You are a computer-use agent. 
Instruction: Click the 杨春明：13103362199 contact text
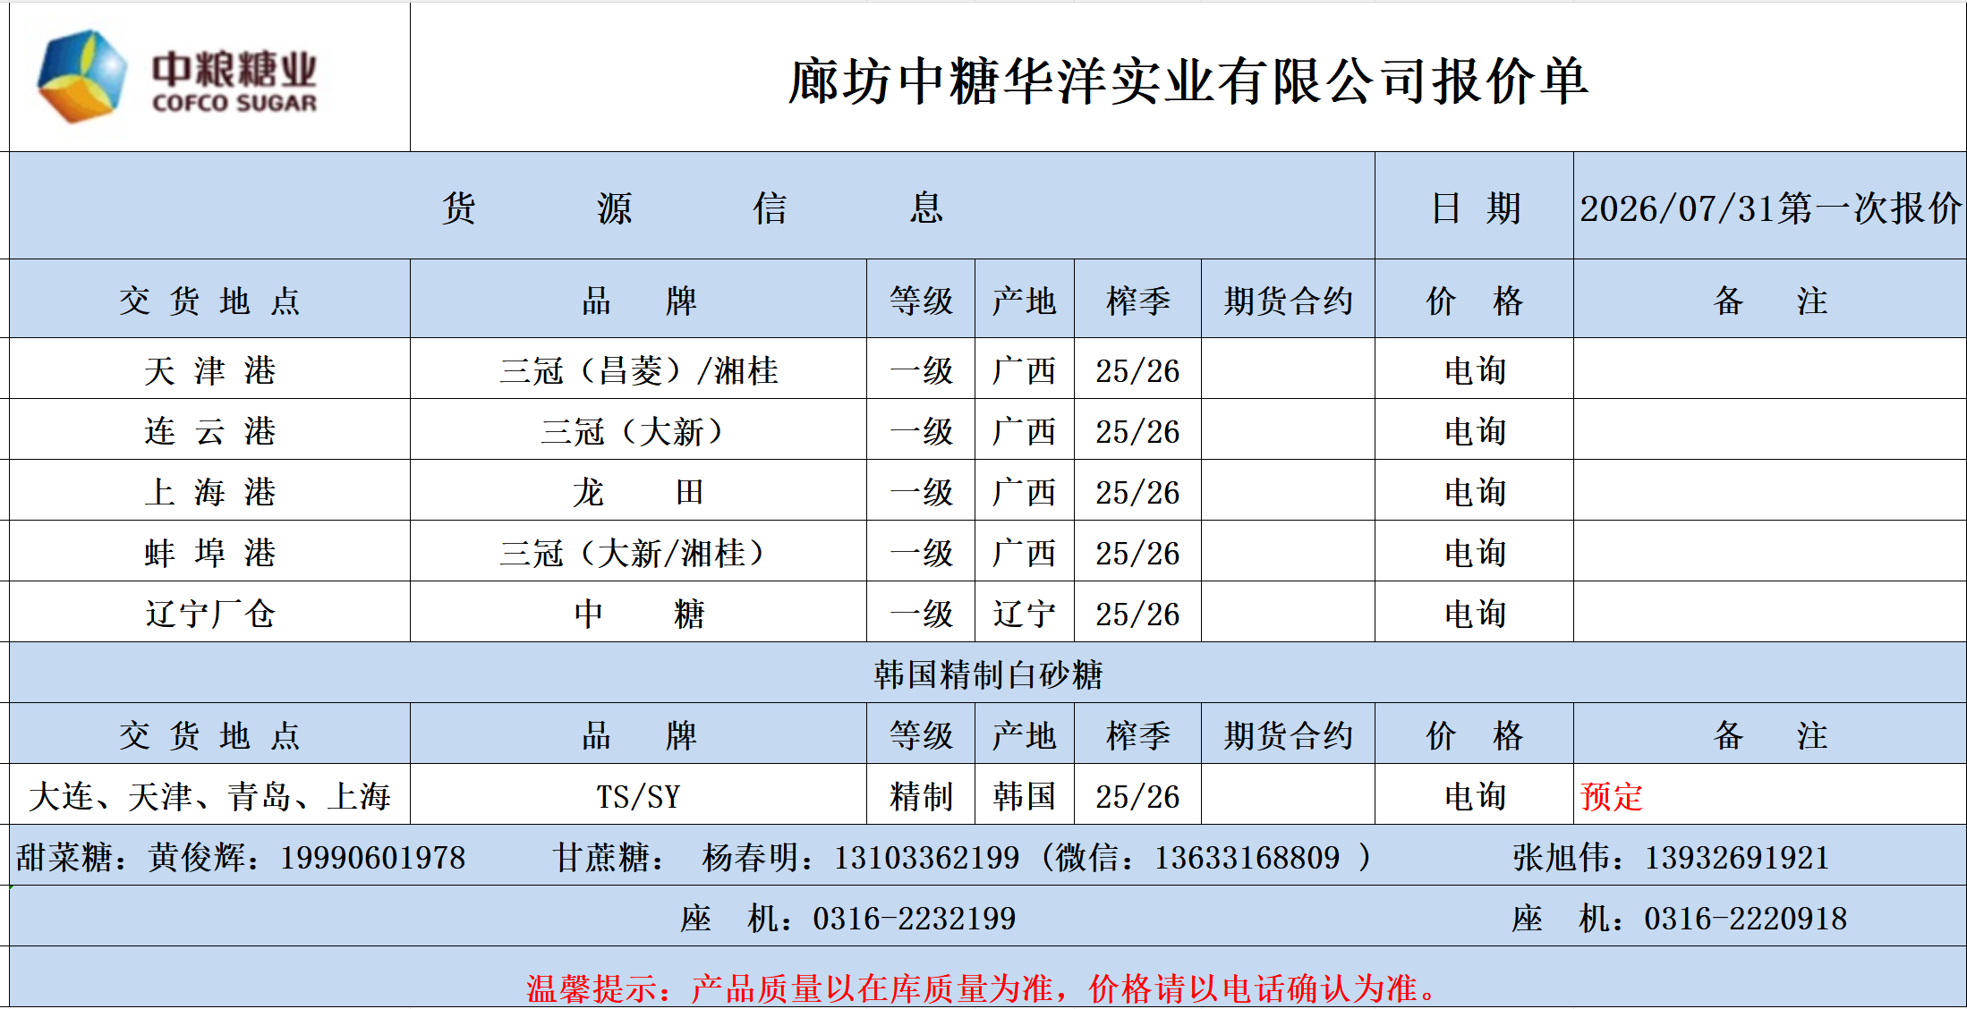coord(861,857)
